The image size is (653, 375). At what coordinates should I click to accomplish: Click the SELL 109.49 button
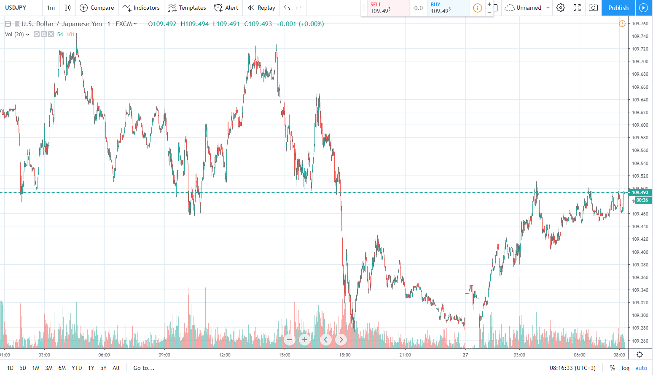point(388,8)
